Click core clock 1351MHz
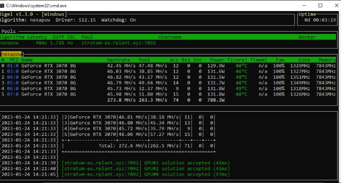 click(x=300, y=77)
